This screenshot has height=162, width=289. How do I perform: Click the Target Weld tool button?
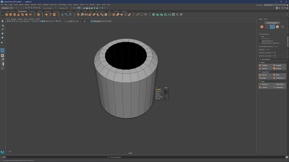tap(279, 84)
